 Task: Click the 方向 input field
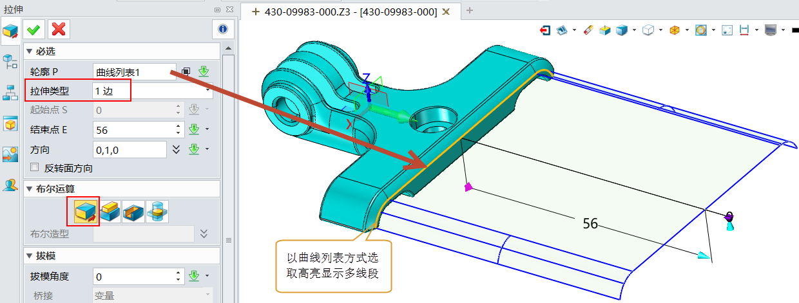point(129,150)
